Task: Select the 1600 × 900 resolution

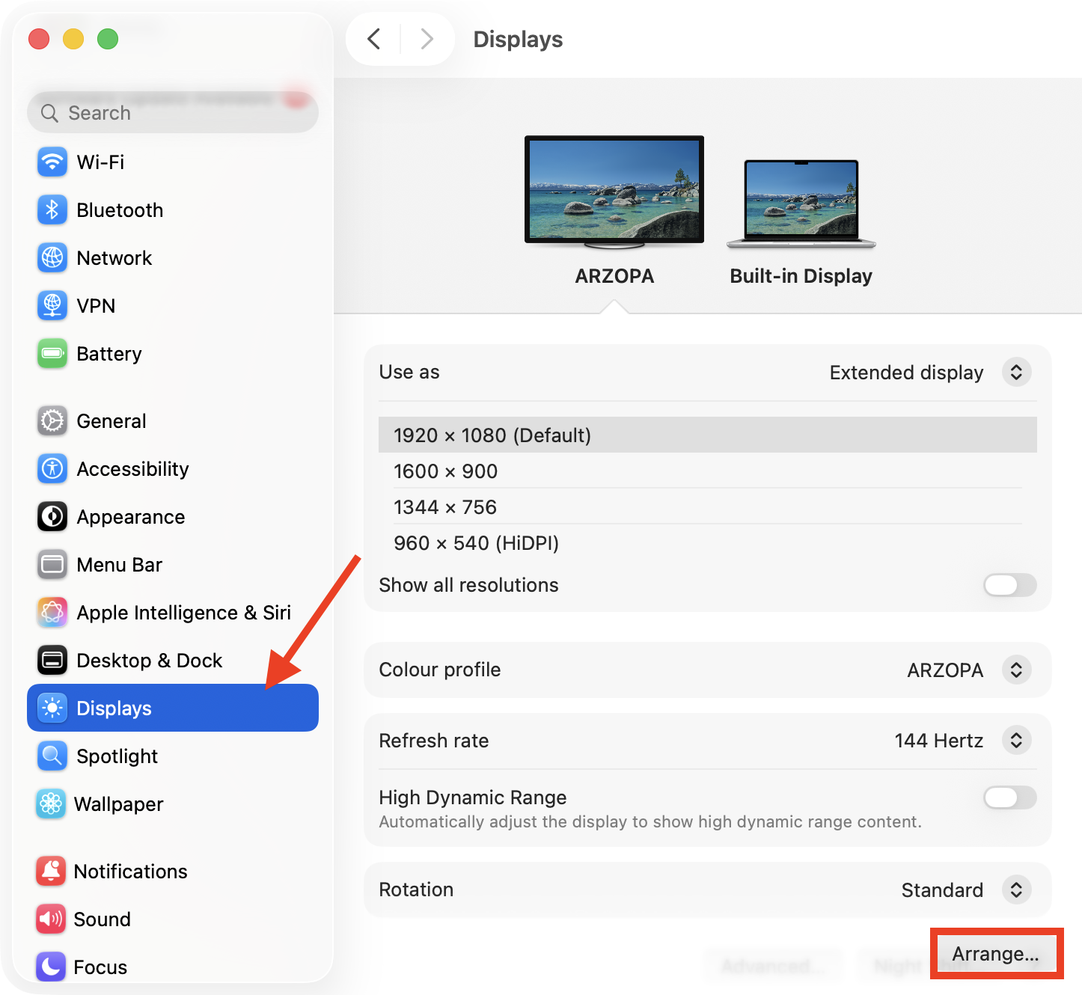Action: [x=445, y=471]
